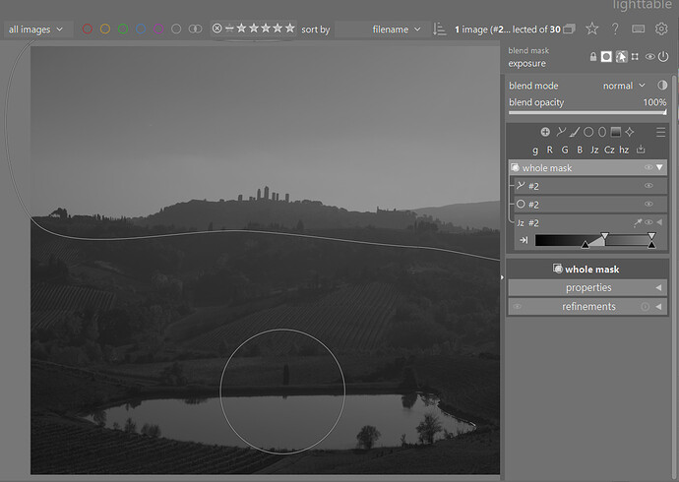The width and height of the screenshot is (679, 482).
Task: Toggle visibility of circle #2 mask
Action: tap(648, 204)
